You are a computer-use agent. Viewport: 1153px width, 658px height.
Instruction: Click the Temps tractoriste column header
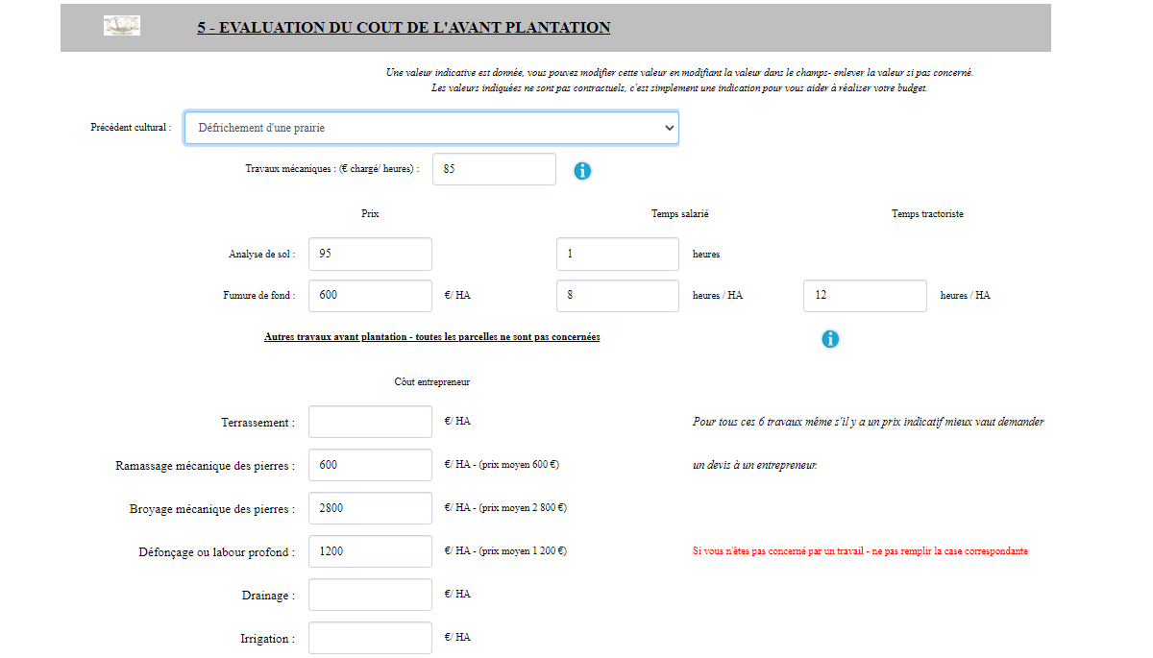click(927, 214)
